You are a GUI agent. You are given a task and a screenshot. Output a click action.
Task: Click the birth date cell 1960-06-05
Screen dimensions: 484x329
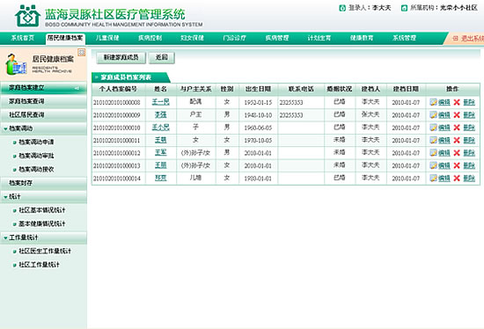[x=258, y=128]
